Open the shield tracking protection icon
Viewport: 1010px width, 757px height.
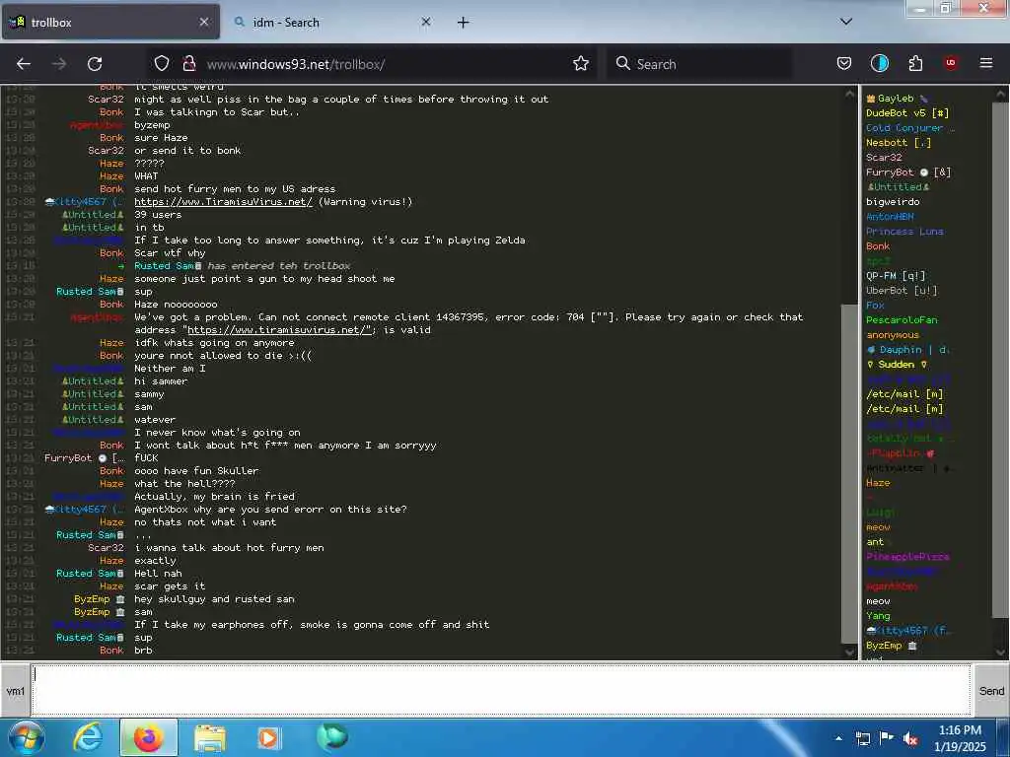162,63
